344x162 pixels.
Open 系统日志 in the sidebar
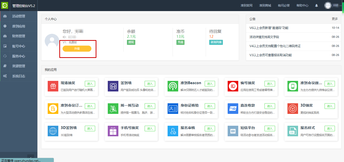click(19, 76)
